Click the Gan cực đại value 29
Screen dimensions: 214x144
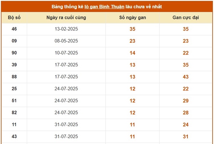(185, 101)
